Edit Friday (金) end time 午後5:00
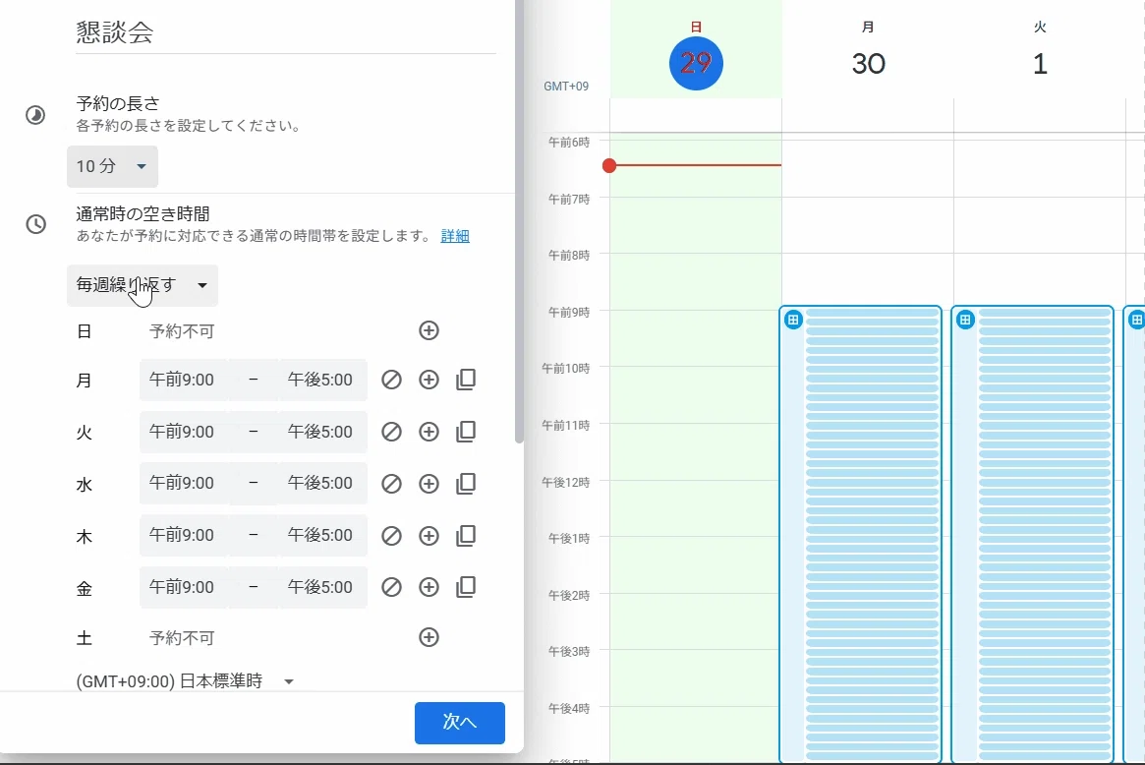 tap(321, 587)
